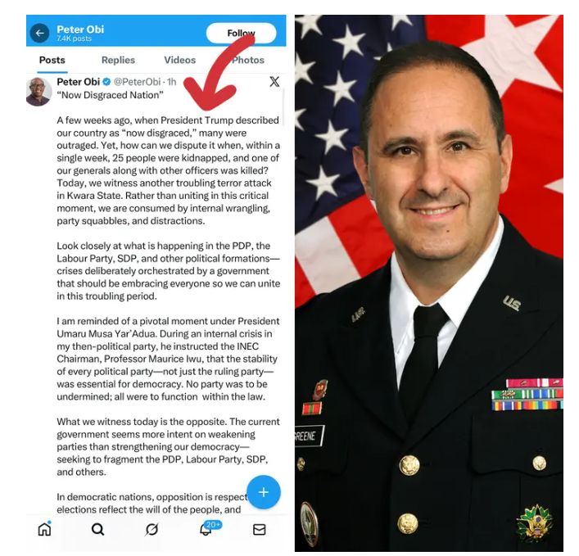Open the @PeterObi handle link
579x556 pixels.
click(137, 82)
